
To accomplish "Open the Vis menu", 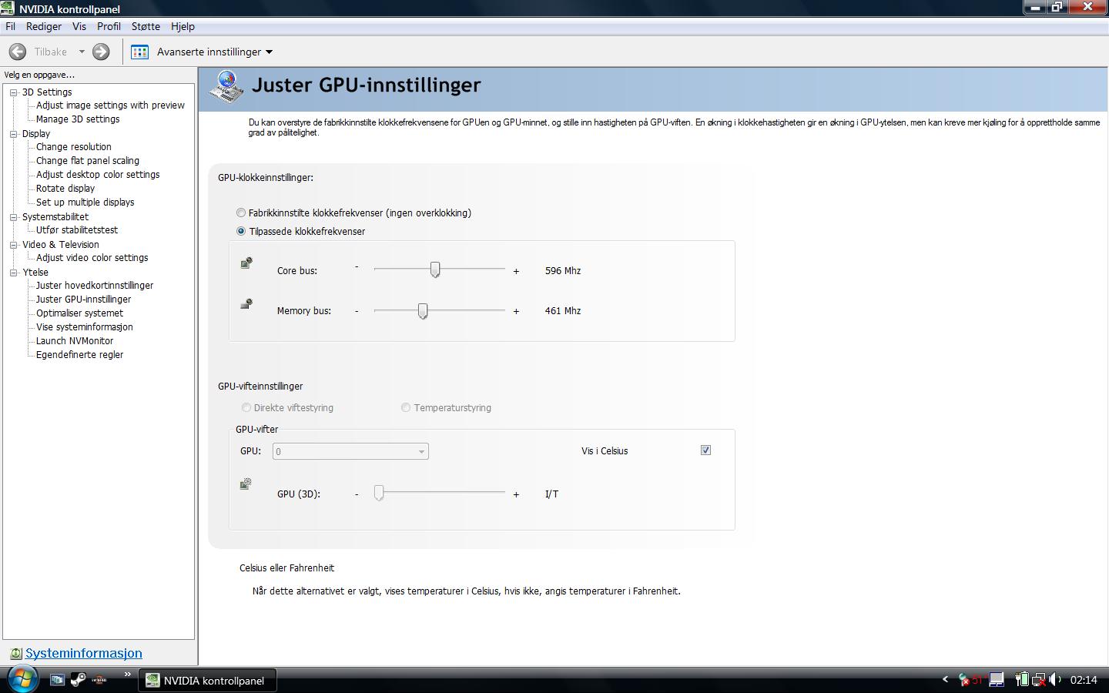I will point(79,26).
